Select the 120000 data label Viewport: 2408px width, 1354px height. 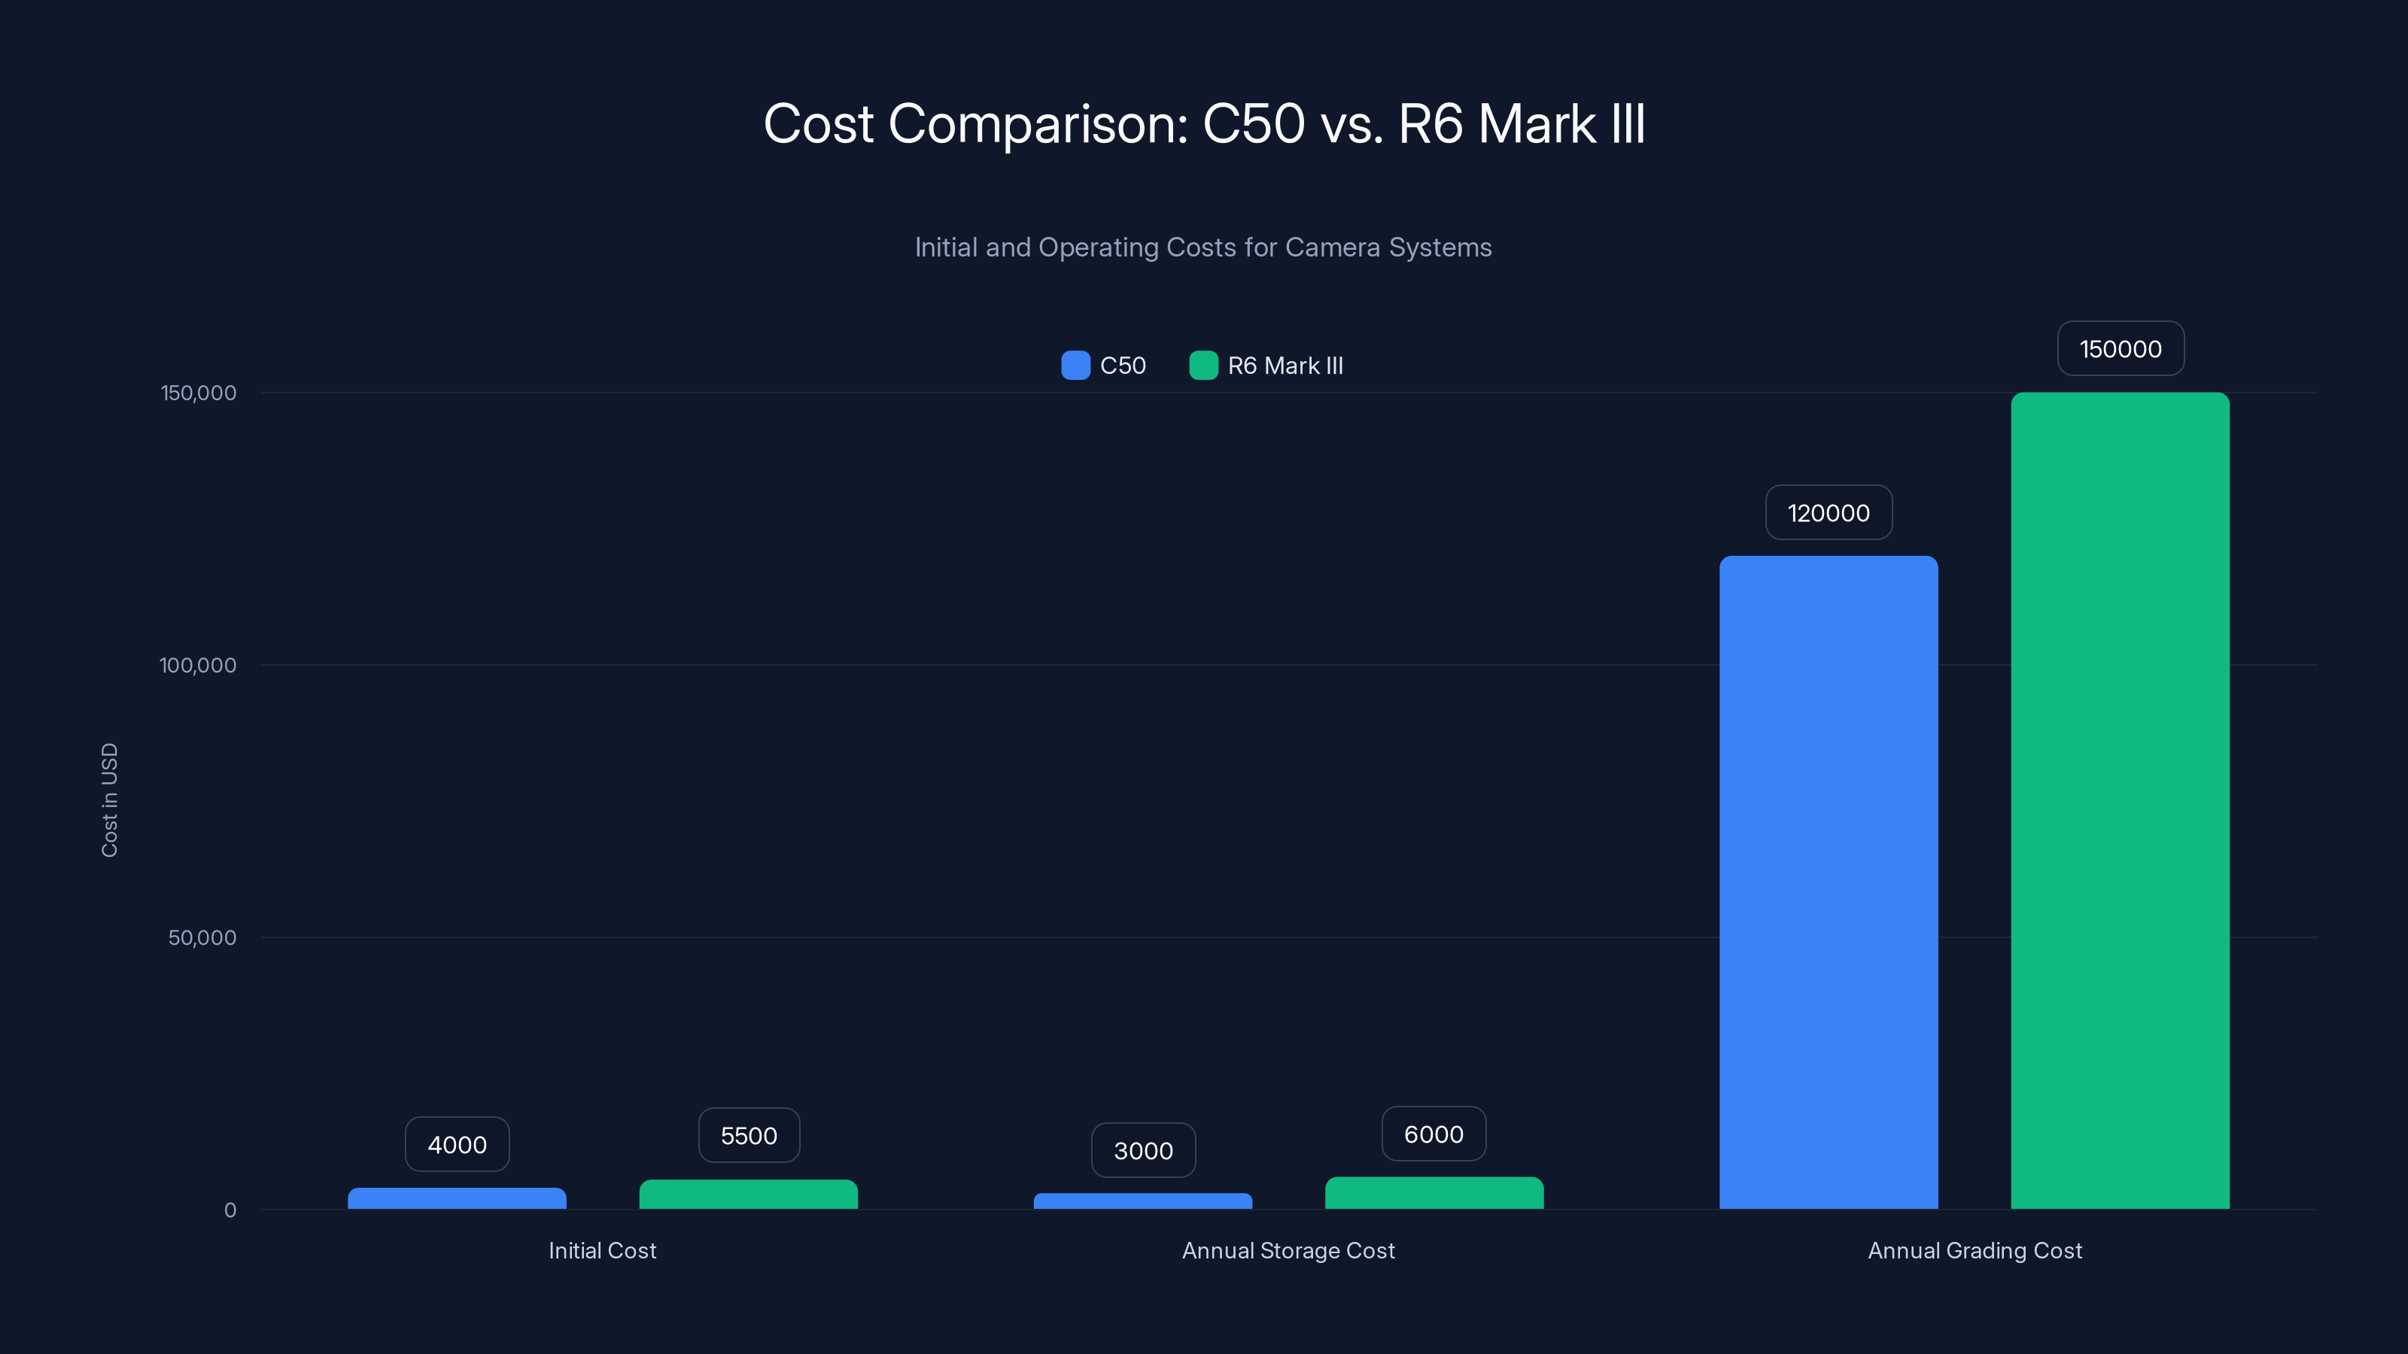(x=1828, y=512)
